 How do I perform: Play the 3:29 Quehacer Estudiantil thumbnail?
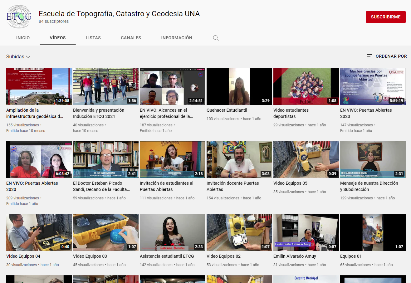coord(239,86)
